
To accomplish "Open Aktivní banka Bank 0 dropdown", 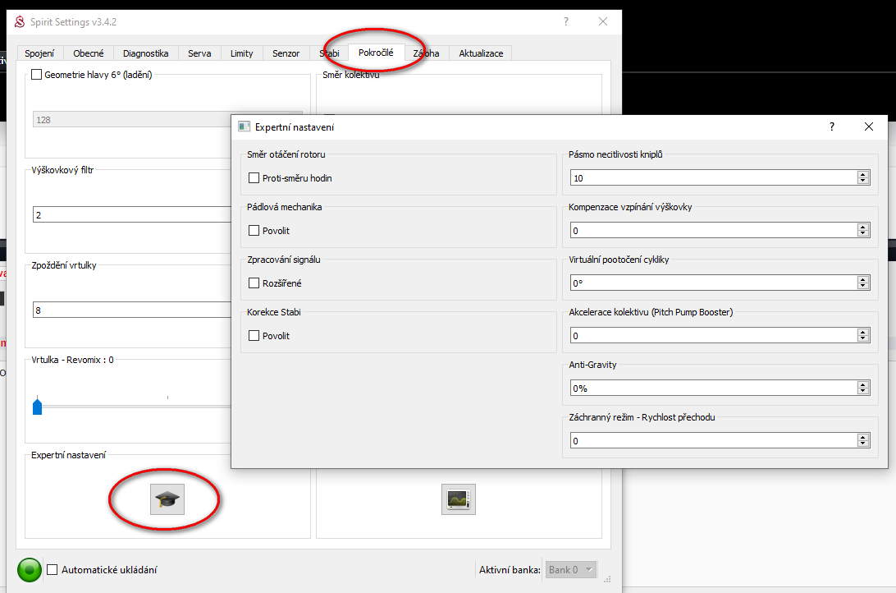I will [572, 570].
